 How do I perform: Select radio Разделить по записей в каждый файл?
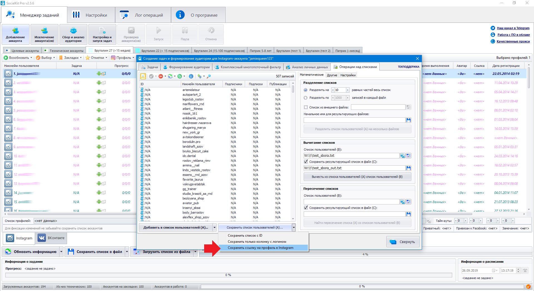coord(306,98)
